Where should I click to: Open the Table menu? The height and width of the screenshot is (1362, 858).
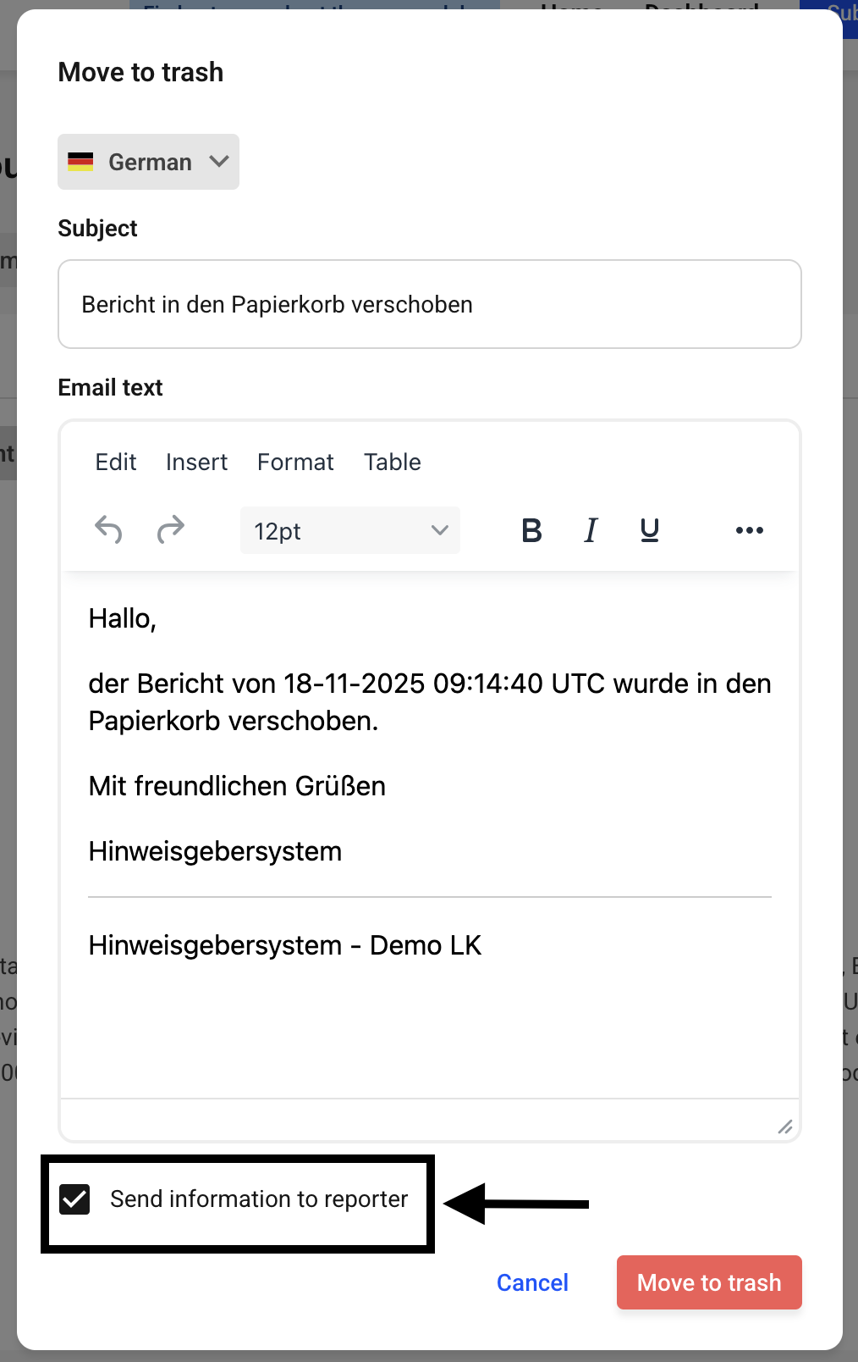(x=393, y=462)
